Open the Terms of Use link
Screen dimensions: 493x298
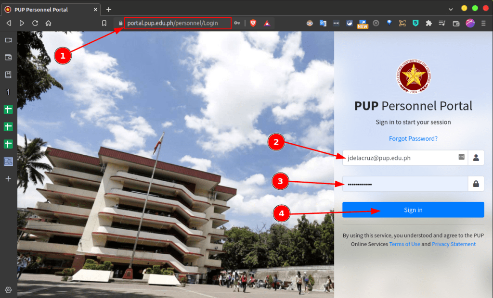404,244
